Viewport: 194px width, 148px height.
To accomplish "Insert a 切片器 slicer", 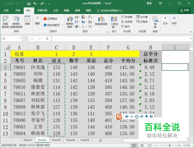I will tap(142, 17).
